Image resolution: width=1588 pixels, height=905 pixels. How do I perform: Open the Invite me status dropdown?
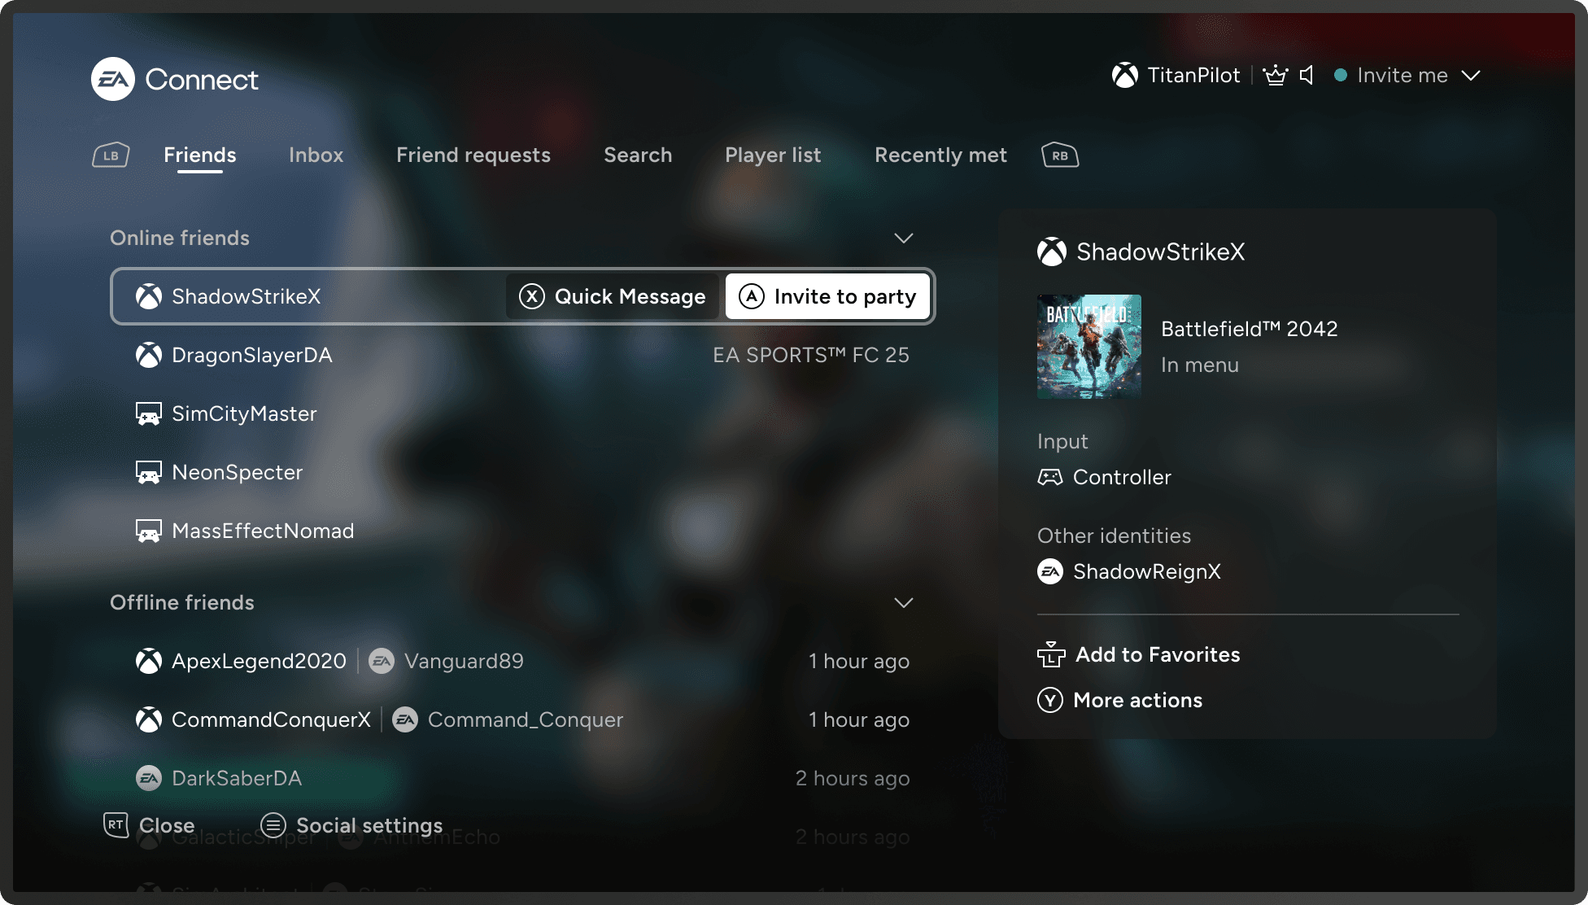click(x=1407, y=75)
